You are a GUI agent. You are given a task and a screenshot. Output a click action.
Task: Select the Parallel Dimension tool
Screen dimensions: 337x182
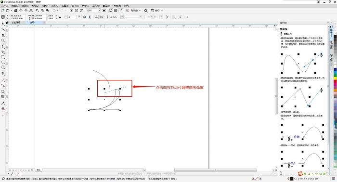click(x=3, y=80)
